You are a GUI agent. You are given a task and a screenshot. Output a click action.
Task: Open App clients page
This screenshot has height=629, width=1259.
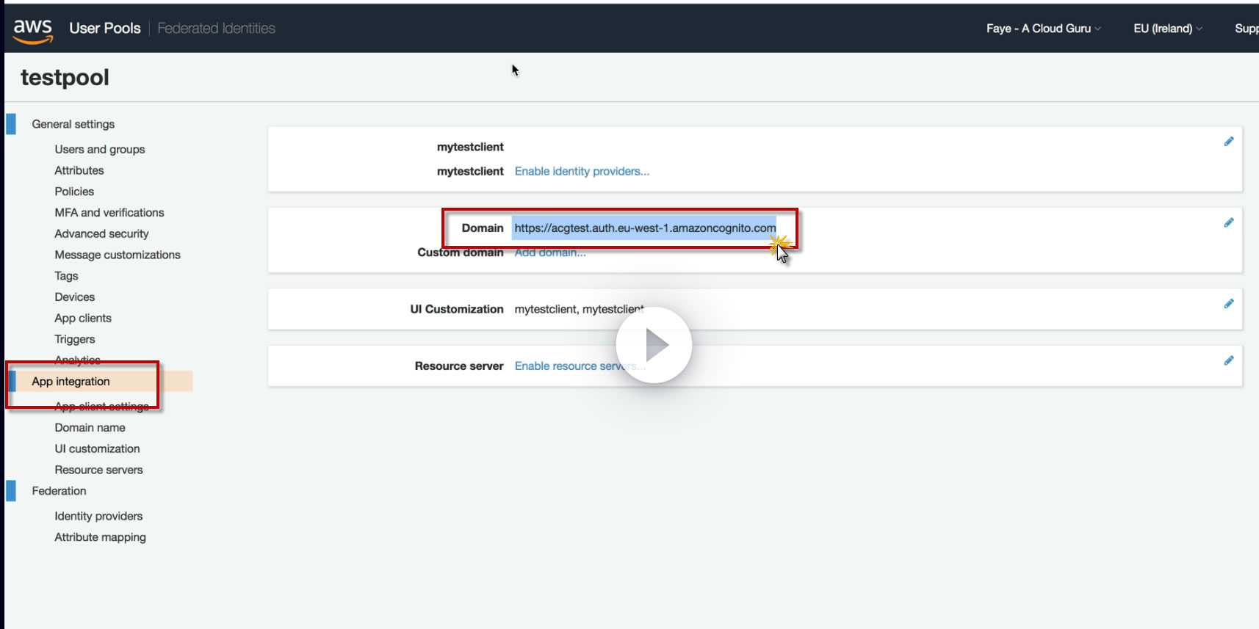(x=83, y=319)
